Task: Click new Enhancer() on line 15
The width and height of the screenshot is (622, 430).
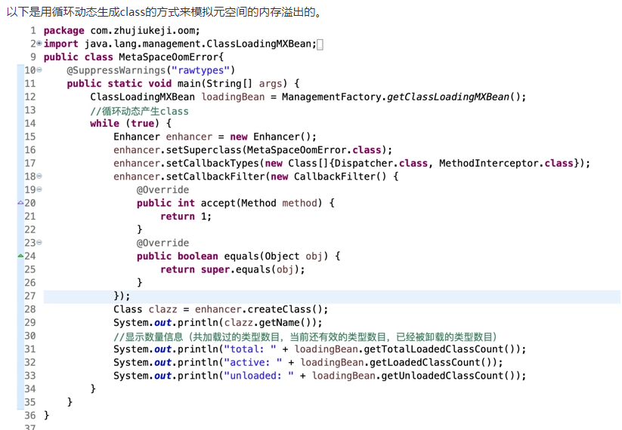Action: 270,137
